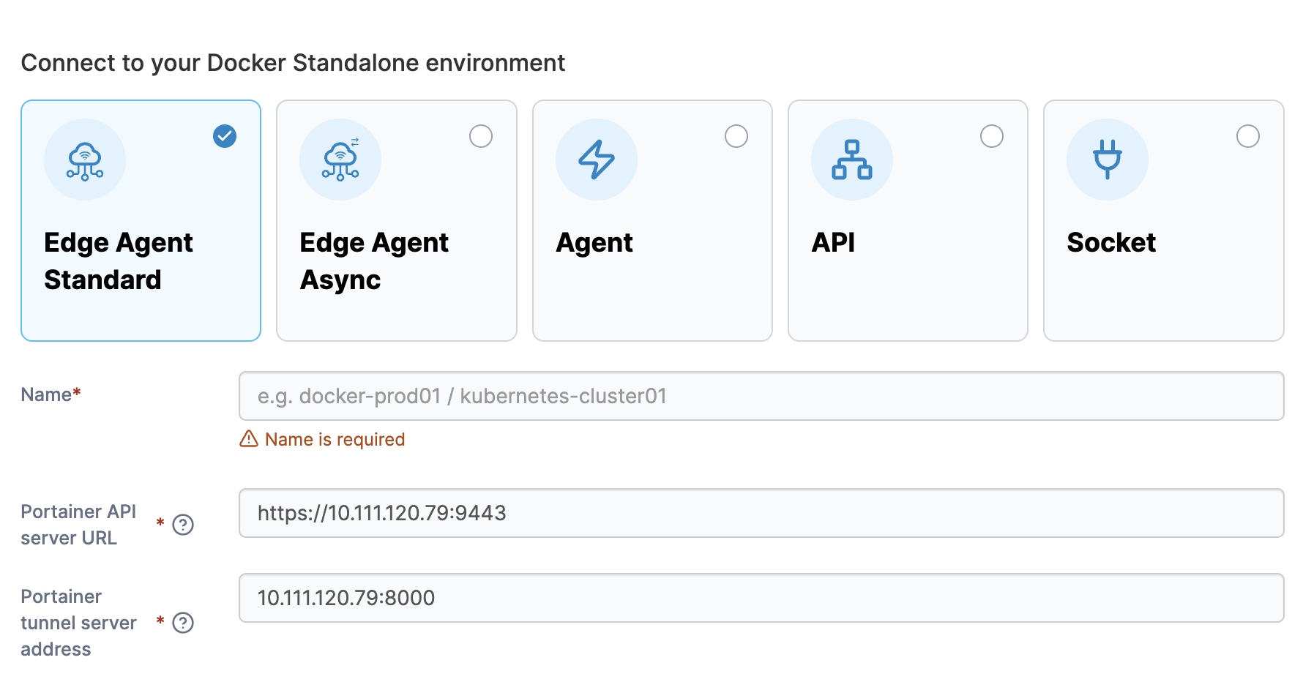Screen dimensions: 1303x682
Task: Click the Portainer API server URL field
Action: coord(761,513)
